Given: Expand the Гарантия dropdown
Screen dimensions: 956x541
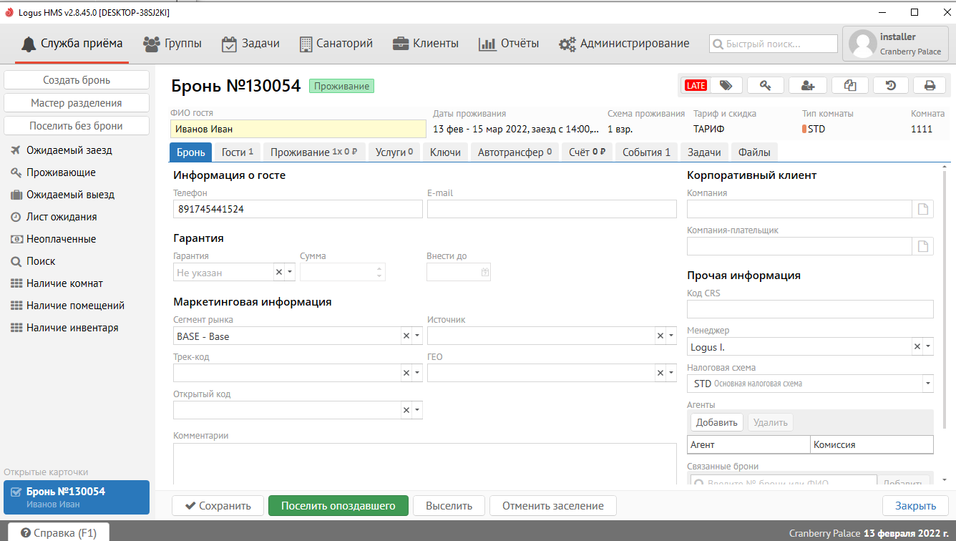Looking at the screenshot, I should (290, 272).
